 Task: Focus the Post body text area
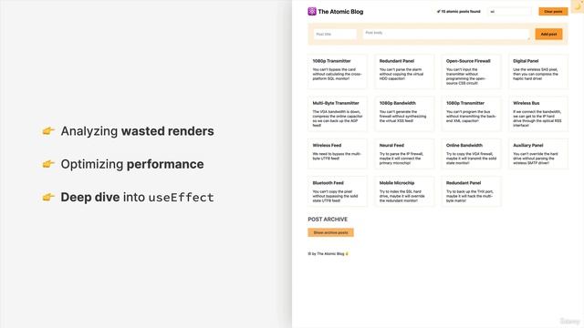click(x=446, y=34)
